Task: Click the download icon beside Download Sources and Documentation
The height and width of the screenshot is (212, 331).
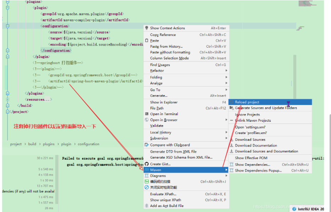Action: pos(232,151)
